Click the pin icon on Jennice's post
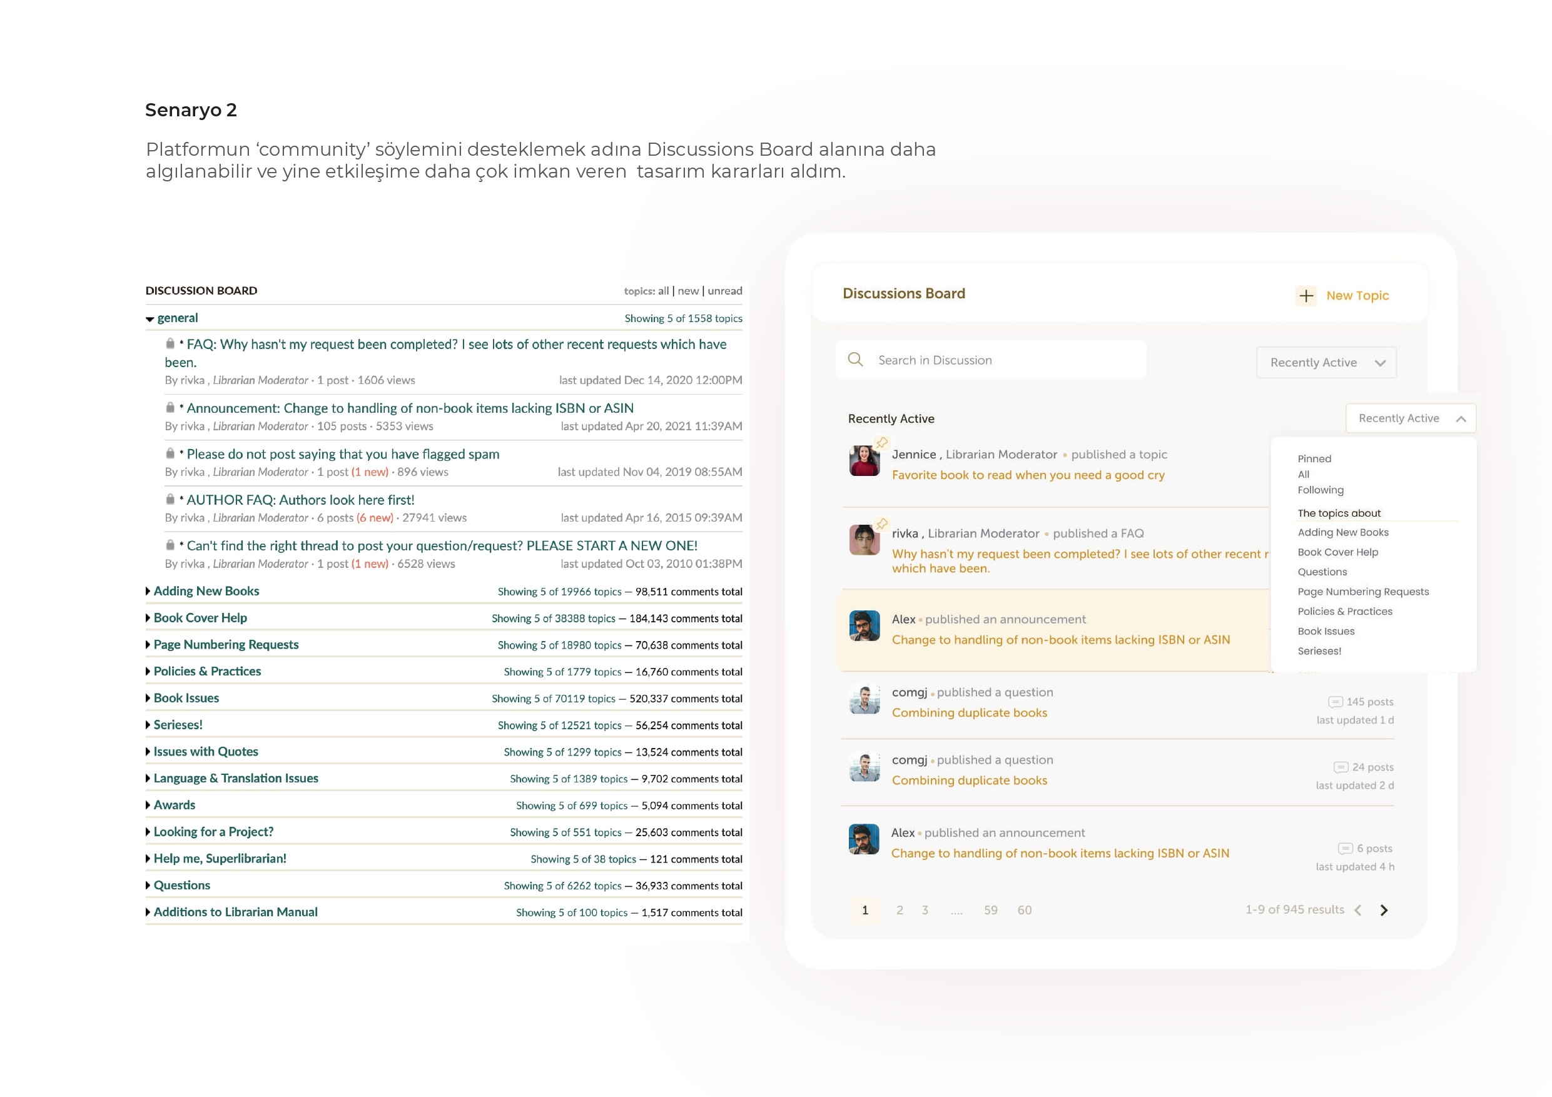This screenshot has width=1552, height=1097. (x=881, y=443)
